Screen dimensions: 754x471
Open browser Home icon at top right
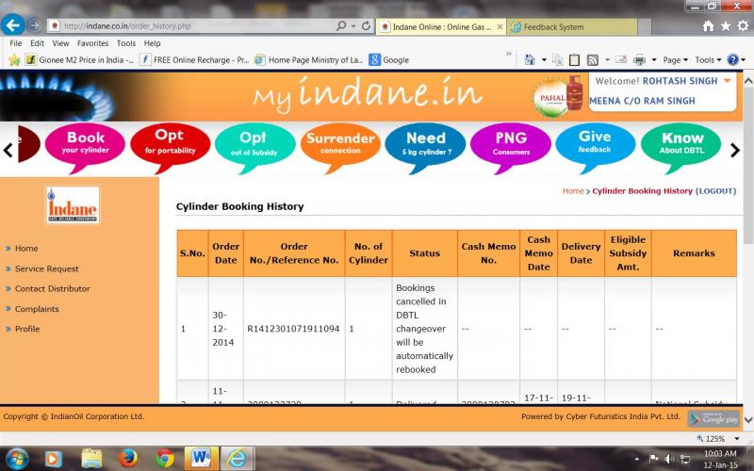pos(709,26)
